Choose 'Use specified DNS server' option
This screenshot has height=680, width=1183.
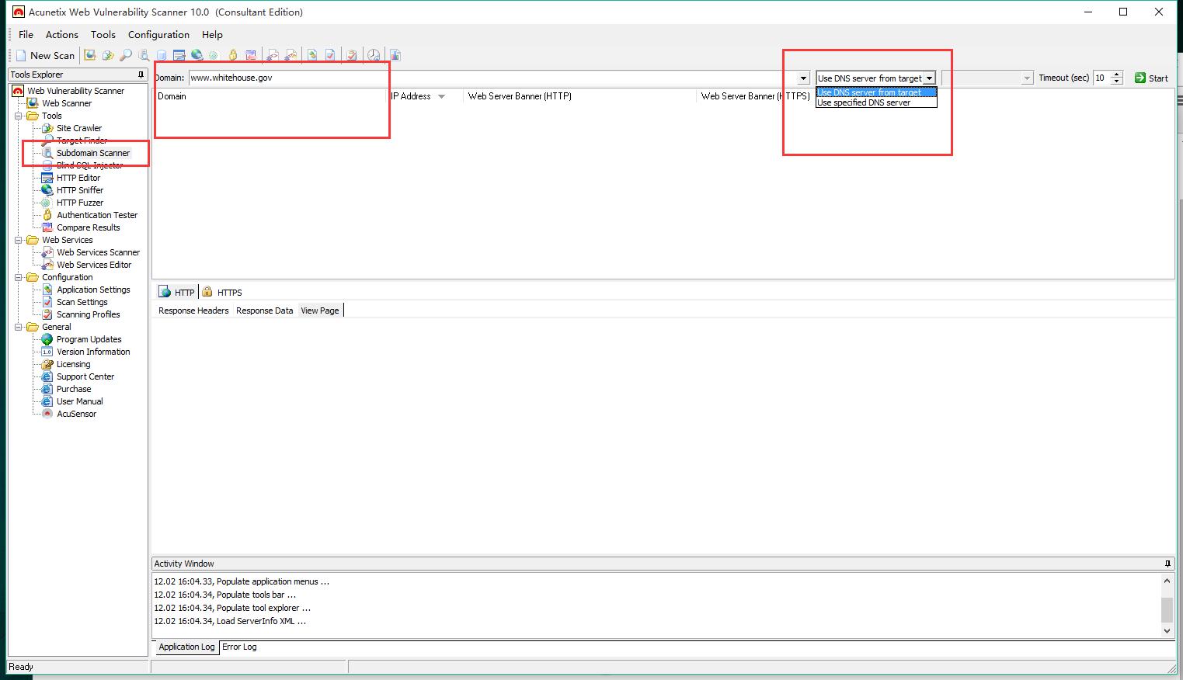[x=864, y=102]
